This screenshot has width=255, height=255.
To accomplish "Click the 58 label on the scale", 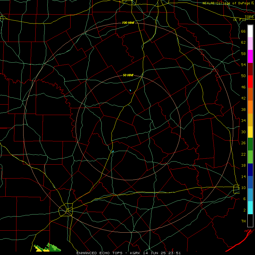I will pyautogui.click(x=243, y=54).
